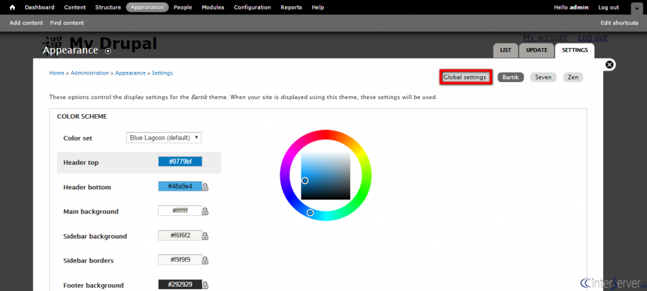This screenshot has width=647, height=291.
Task: Click the Settings breadcrumb link
Action: pos(162,73)
